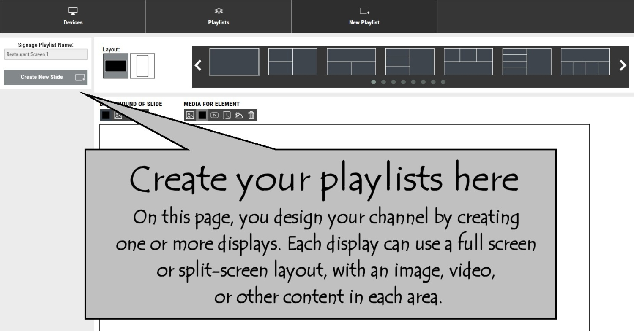Screen dimensions: 634x331
Task: Add a weather widget to the element
Action: 239,115
